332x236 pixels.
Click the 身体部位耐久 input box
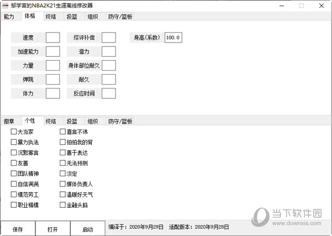pyautogui.click(x=108, y=65)
